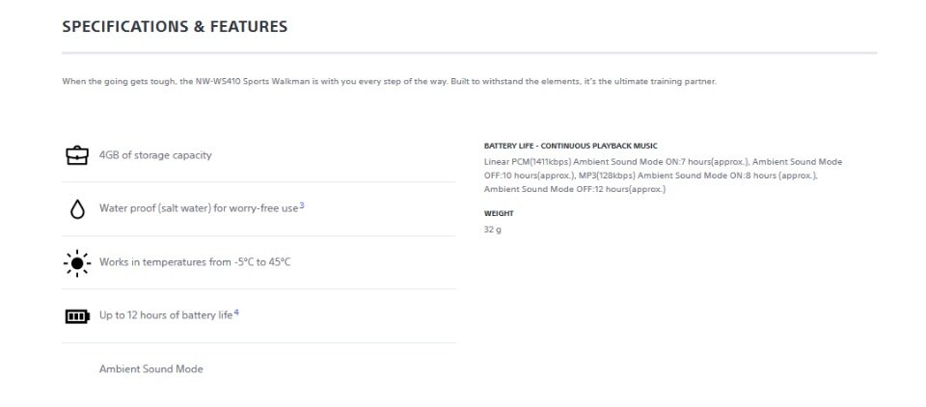The height and width of the screenshot is (407, 926).
Task: Click the waterproof droplet icon
Action: tap(77, 209)
